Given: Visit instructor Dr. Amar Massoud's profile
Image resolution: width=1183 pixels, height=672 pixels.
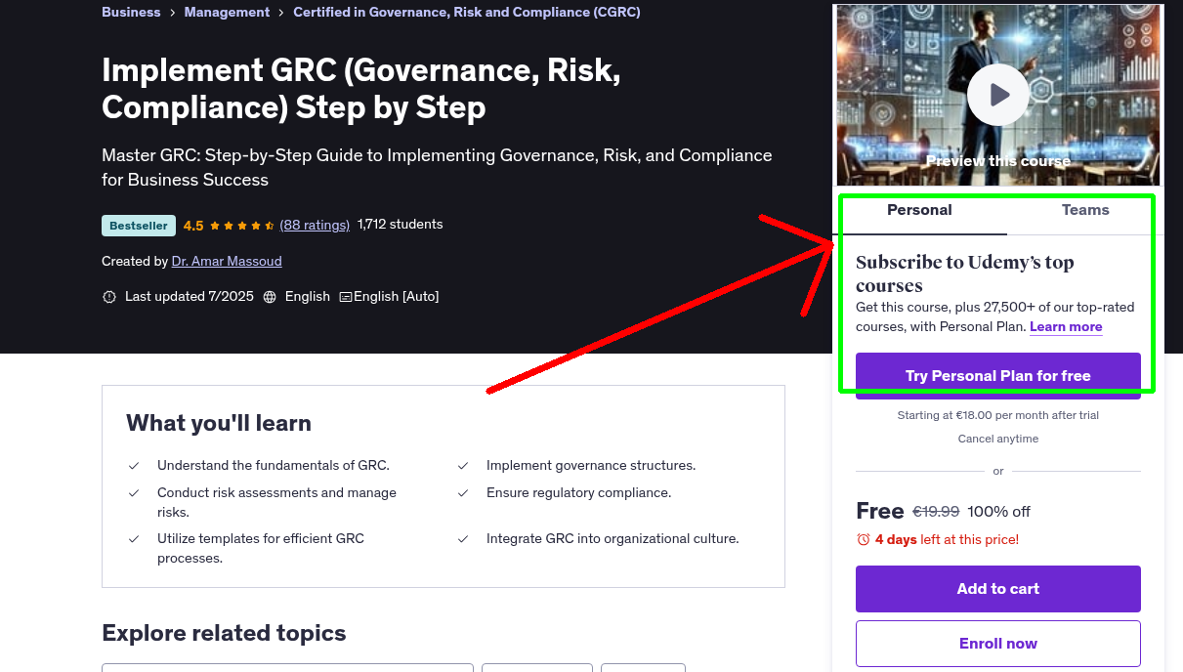Looking at the screenshot, I should [227, 261].
